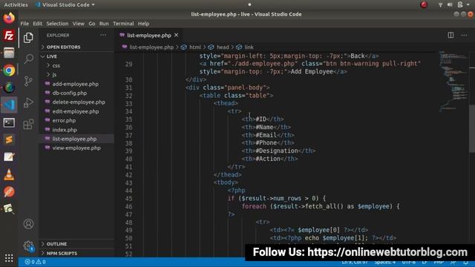Open Visual Studio Code app menu dropdown
The width and height of the screenshot is (475, 267).
pyautogui.click(x=65, y=4)
